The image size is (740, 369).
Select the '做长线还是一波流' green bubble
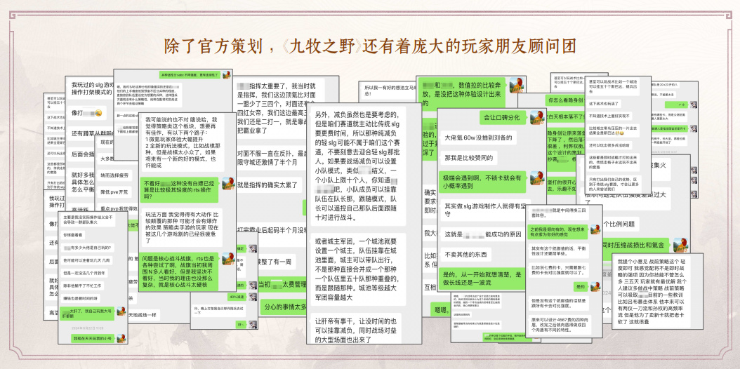point(482,279)
